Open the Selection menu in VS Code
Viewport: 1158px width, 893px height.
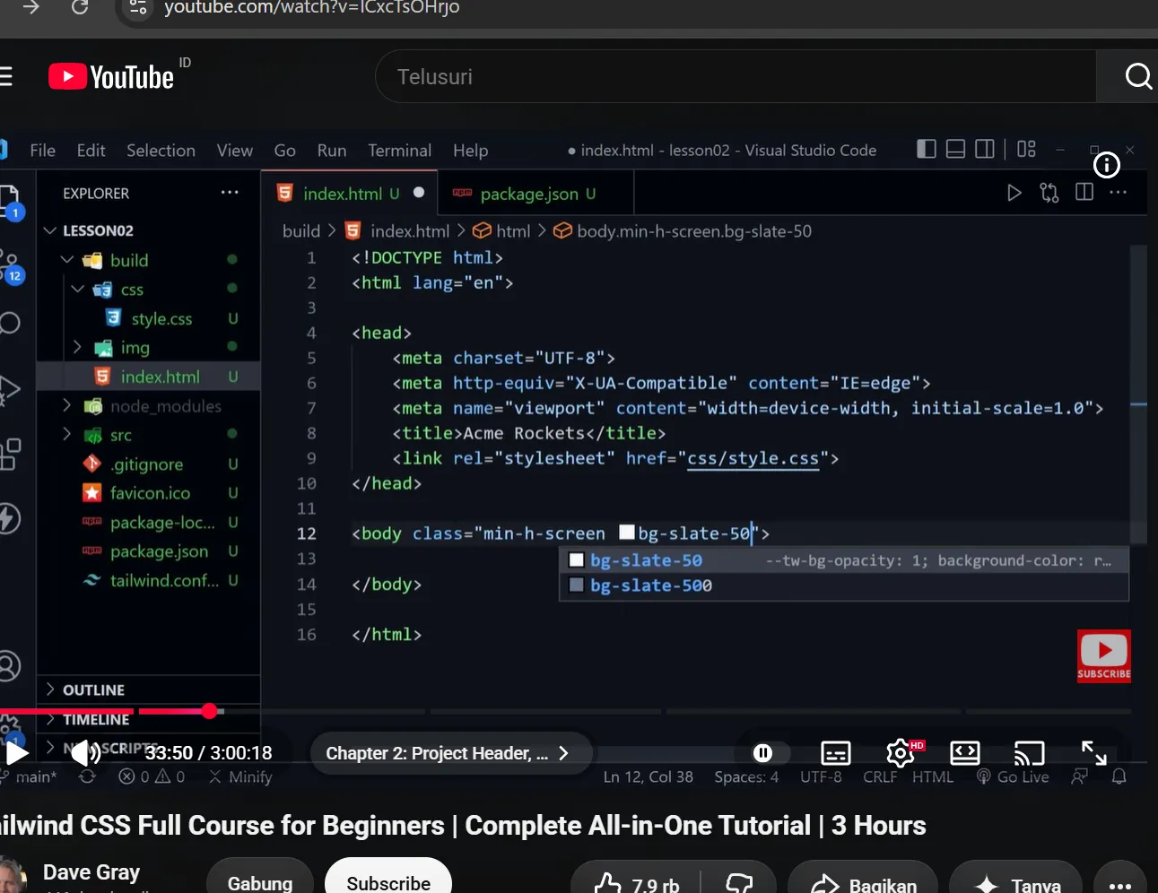(161, 151)
